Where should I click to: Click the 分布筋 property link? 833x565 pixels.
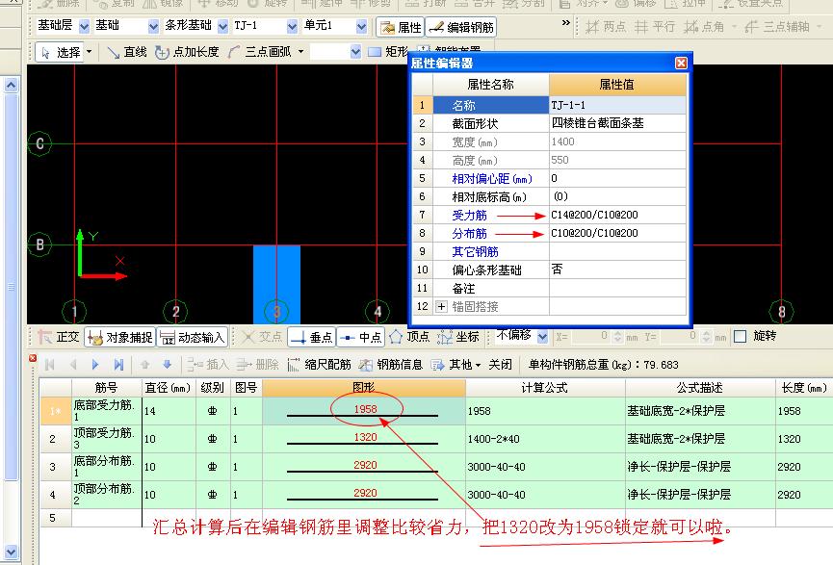tap(469, 233)
